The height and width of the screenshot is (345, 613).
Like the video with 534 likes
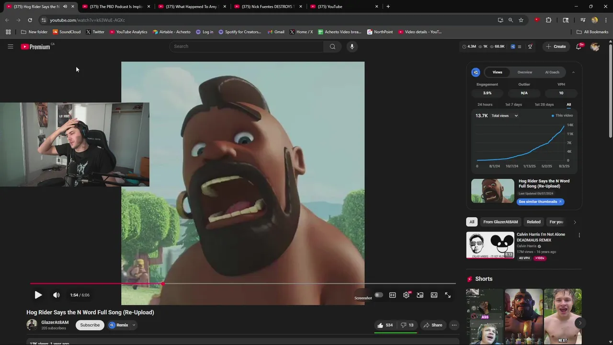(x=385, y=325)
